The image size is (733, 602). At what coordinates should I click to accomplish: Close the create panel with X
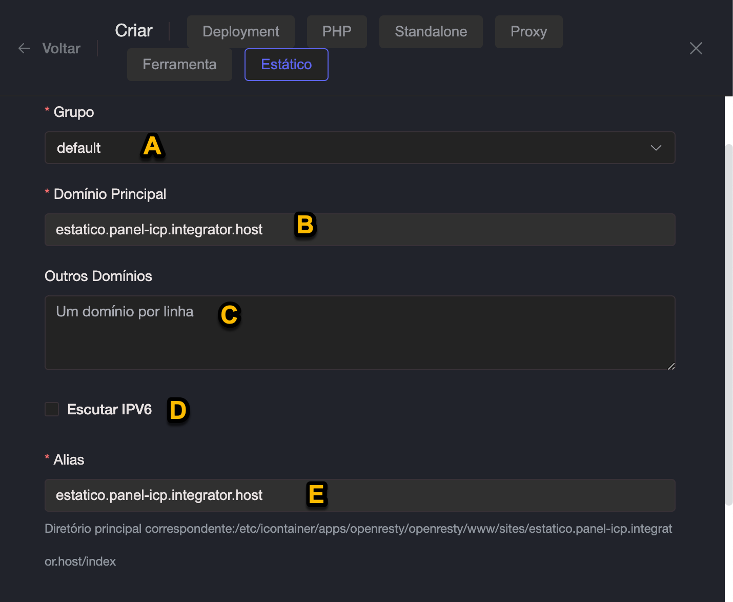click(x=696, y=48)
